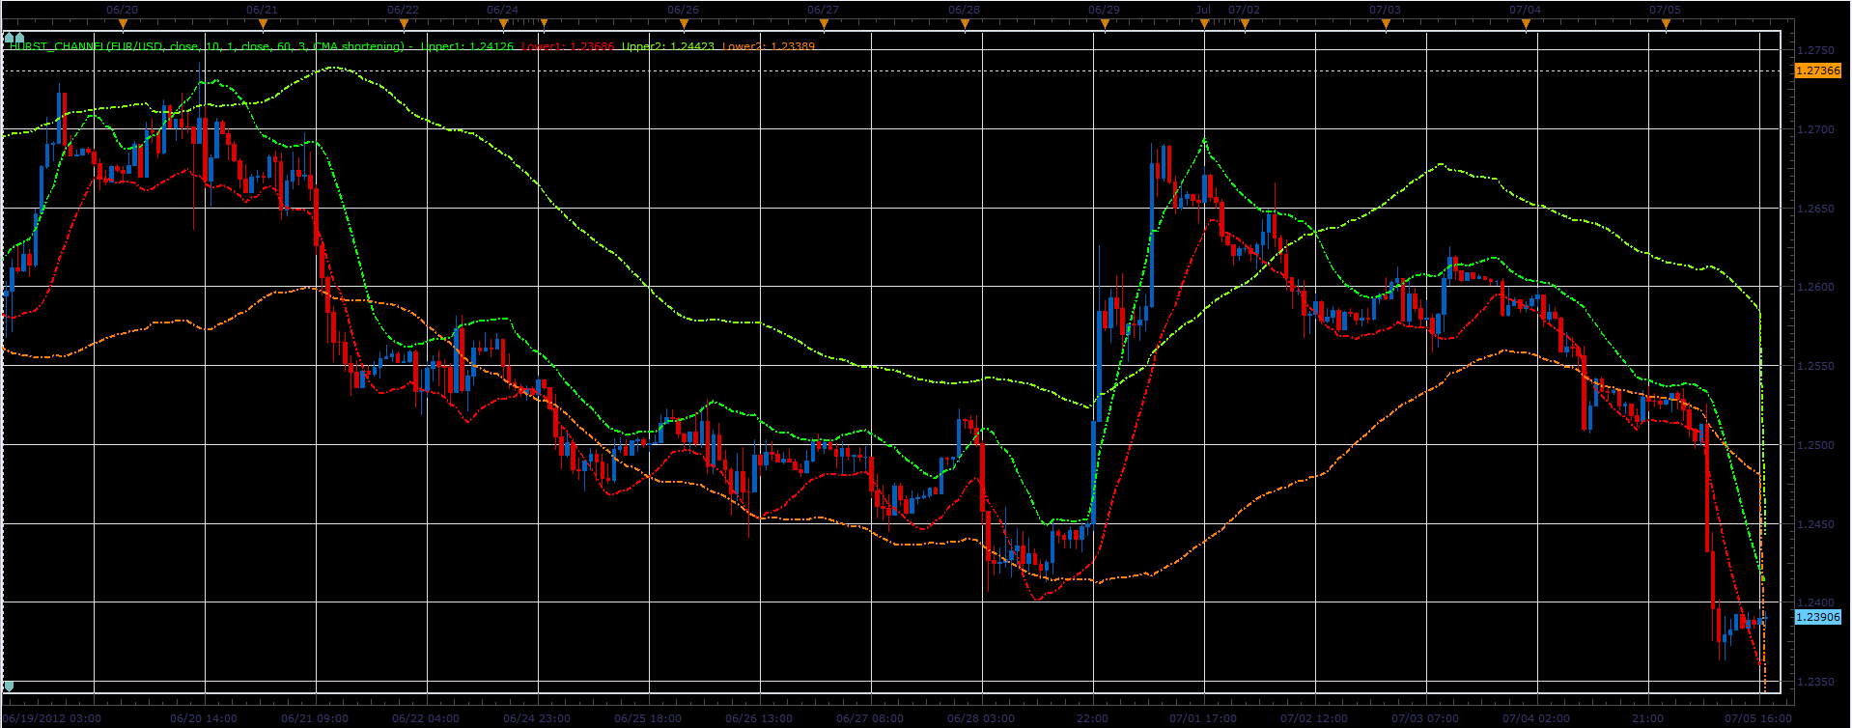
Task: Click the Upper2: 1.24423 indicator value
Action: coord(668,46)
